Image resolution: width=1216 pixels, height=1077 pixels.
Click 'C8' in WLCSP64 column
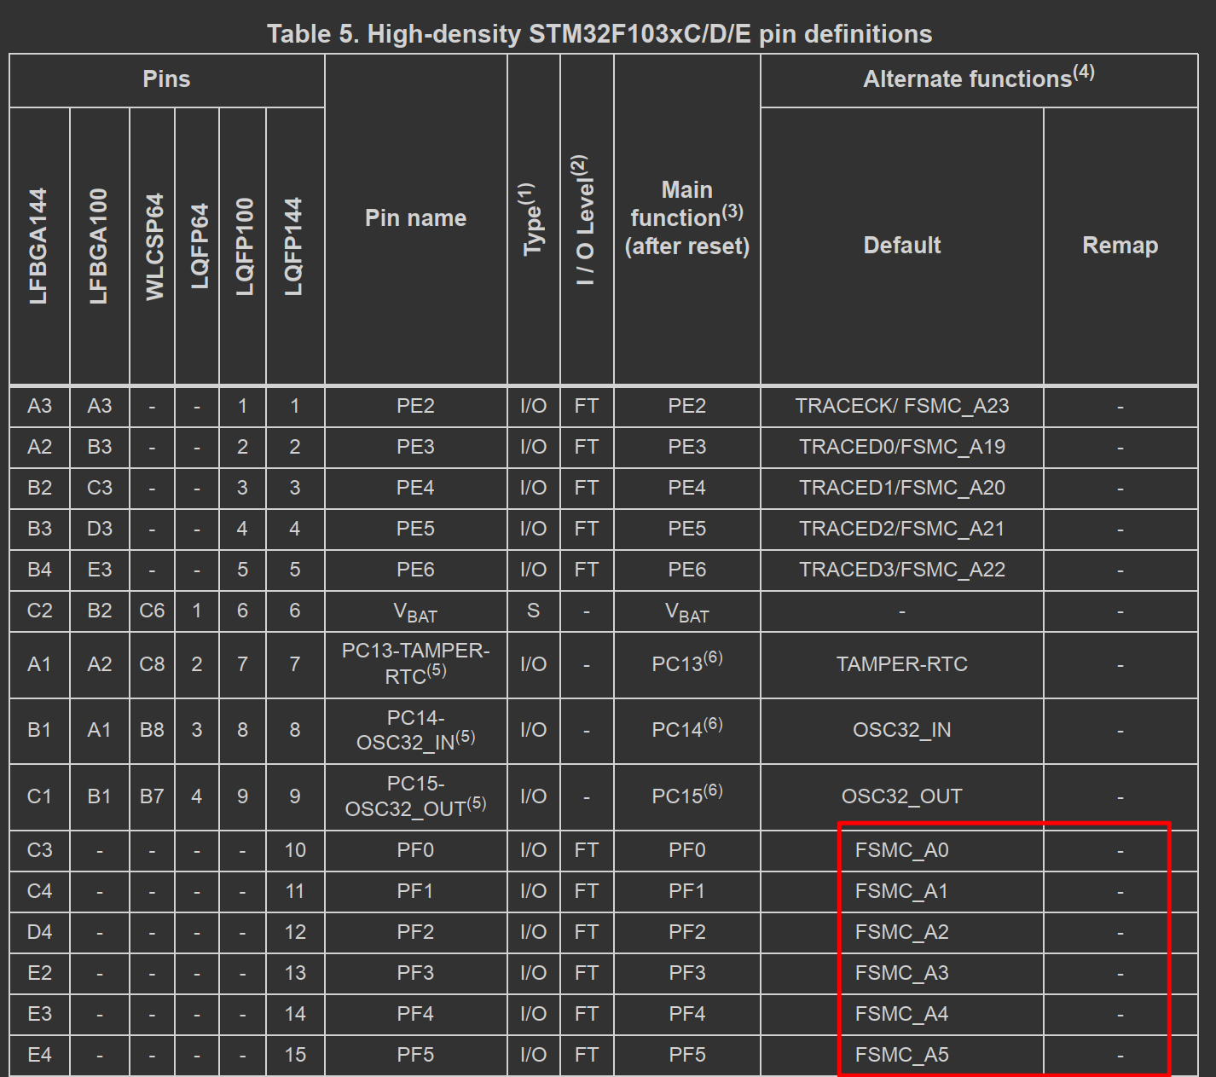click(x=152, y=664)
